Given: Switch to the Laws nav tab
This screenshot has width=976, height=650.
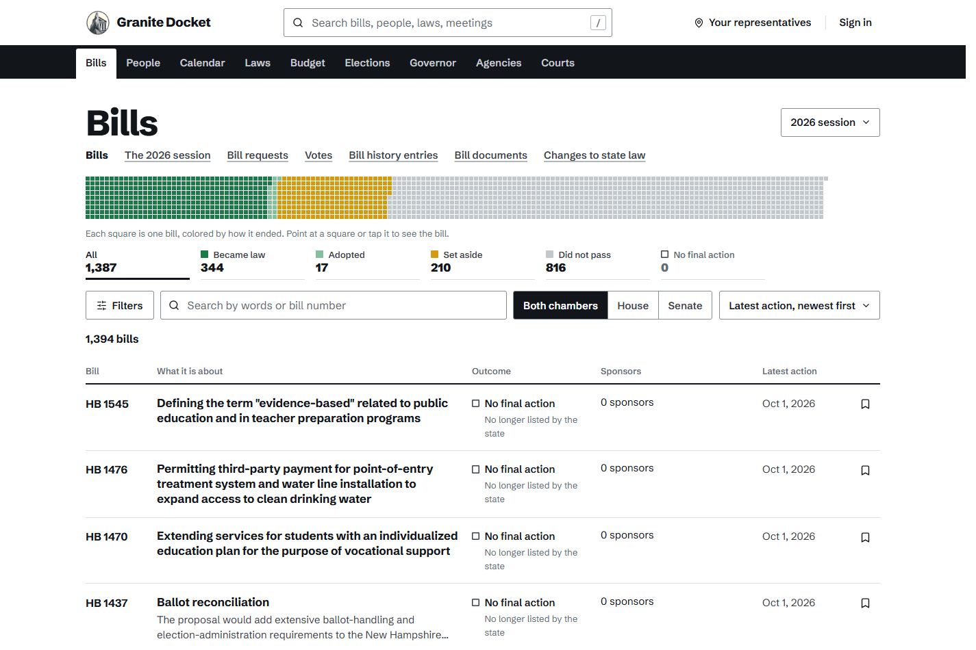Looking at the screenshot, I should (258, 63).
